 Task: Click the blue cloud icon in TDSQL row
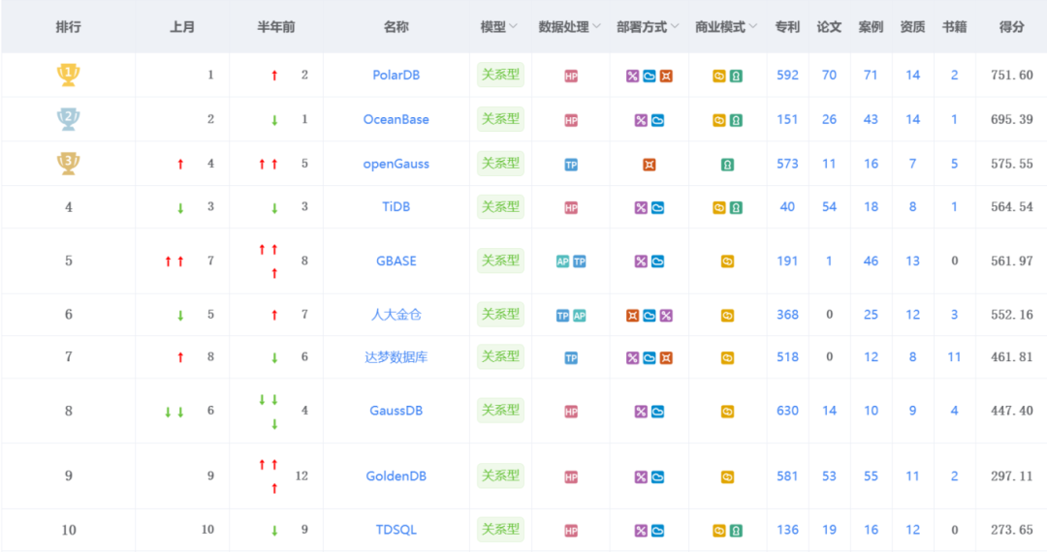(657, 531)
